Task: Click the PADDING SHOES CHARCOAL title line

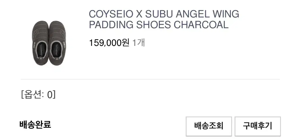Action: point(159,25)
